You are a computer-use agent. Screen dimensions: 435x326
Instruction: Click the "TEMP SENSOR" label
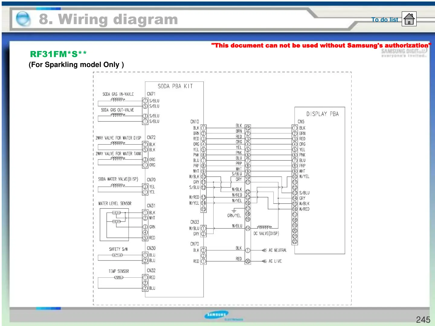(119, 271)
